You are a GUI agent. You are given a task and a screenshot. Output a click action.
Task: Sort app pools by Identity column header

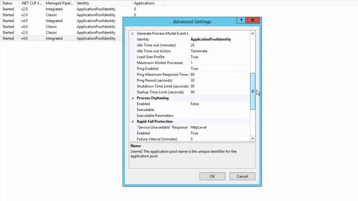pyautogui.click(x=103, y=3)
